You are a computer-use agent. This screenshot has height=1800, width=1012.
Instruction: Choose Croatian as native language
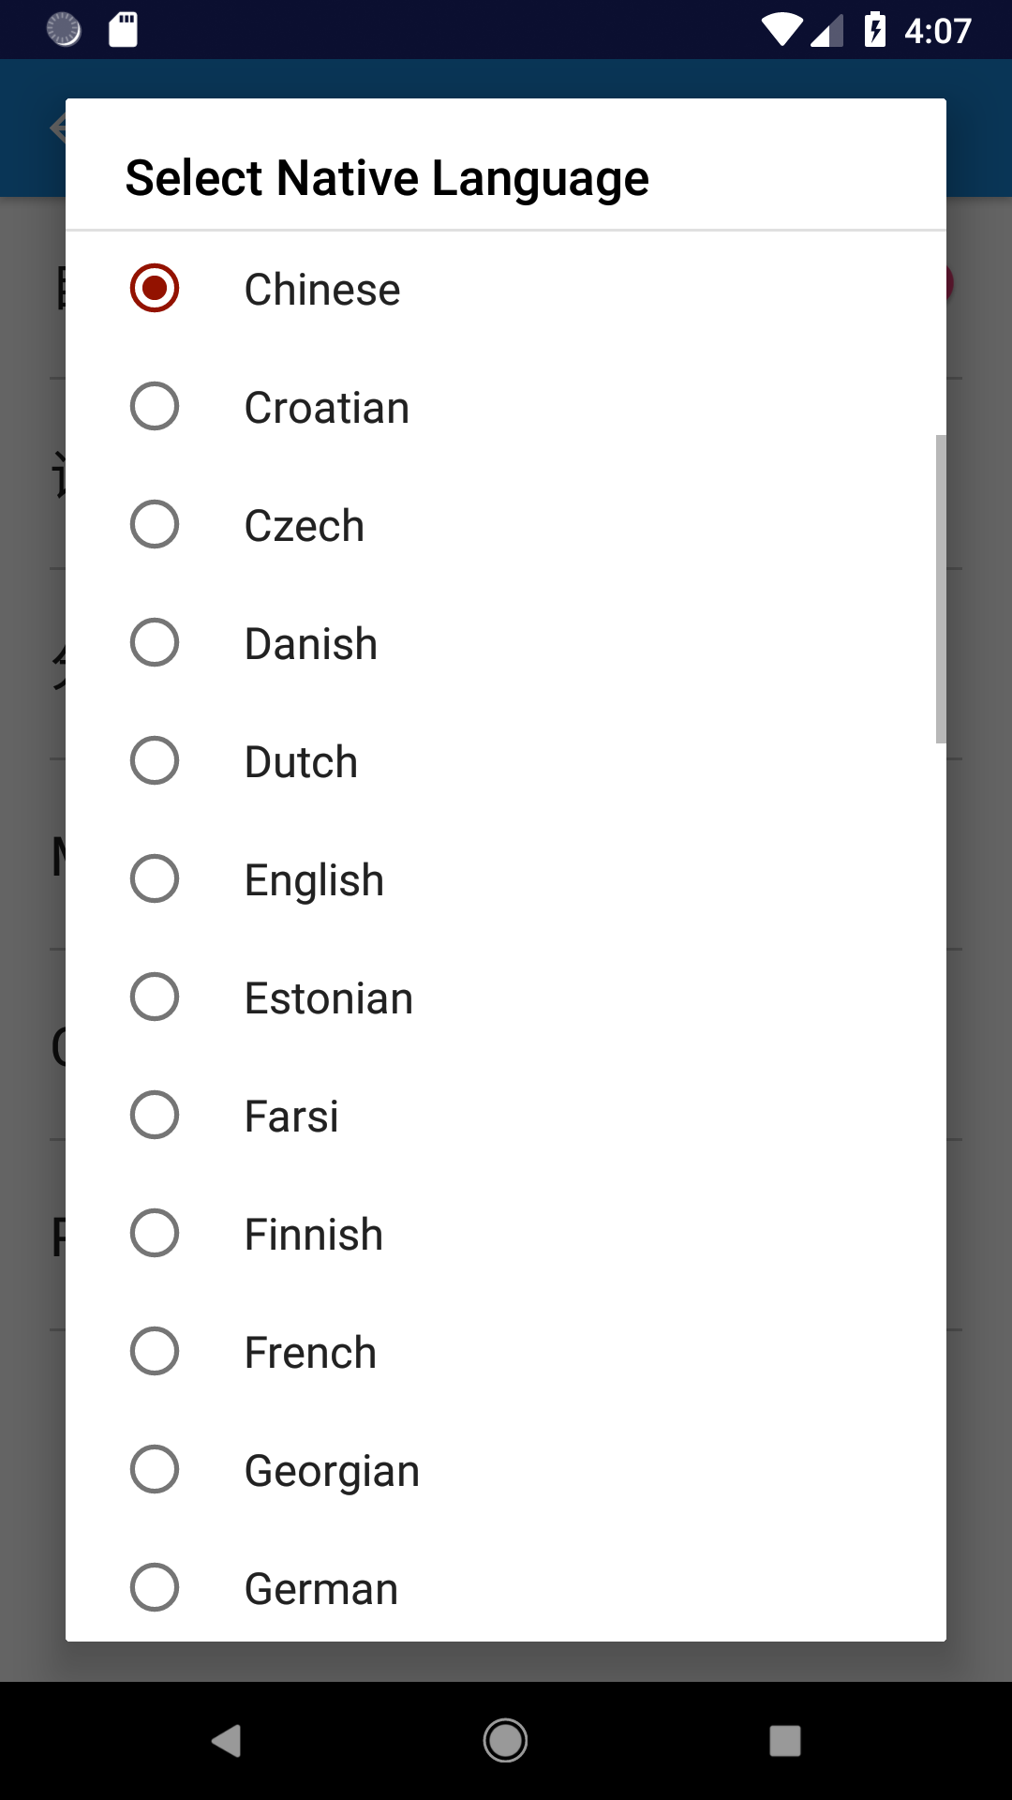[506, 407]
